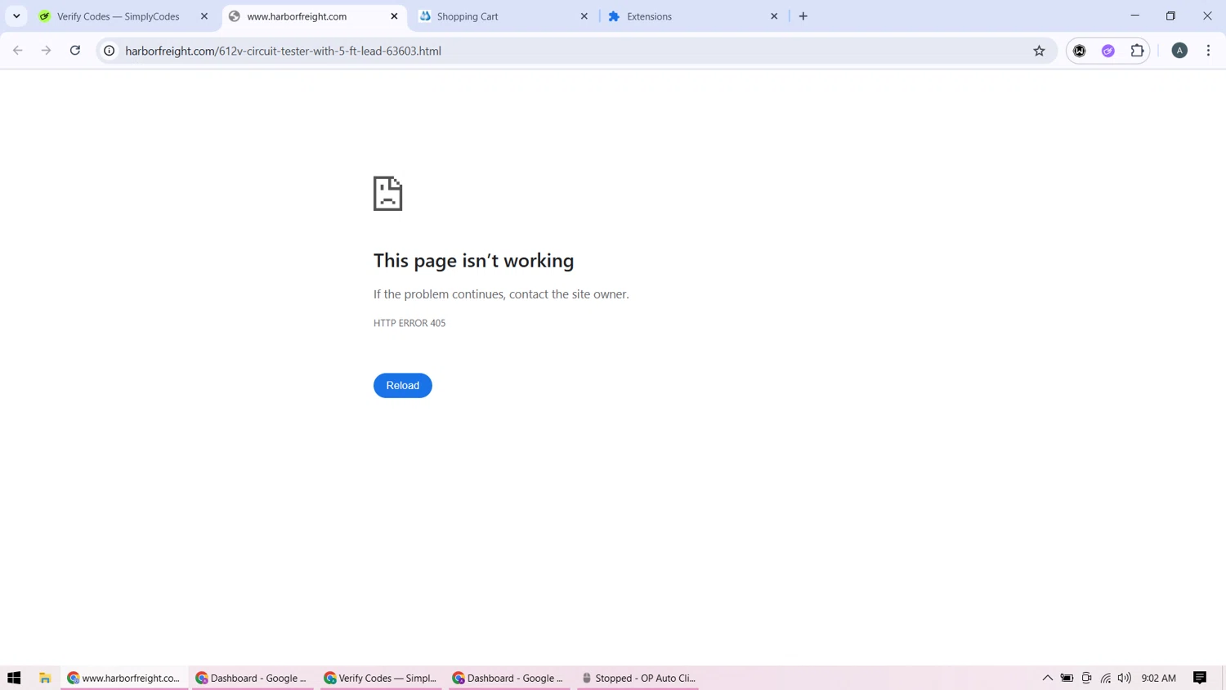This screenshot has width=1226, height=690.
Task: Click the display device tray icon
Action: [1086, 678]
